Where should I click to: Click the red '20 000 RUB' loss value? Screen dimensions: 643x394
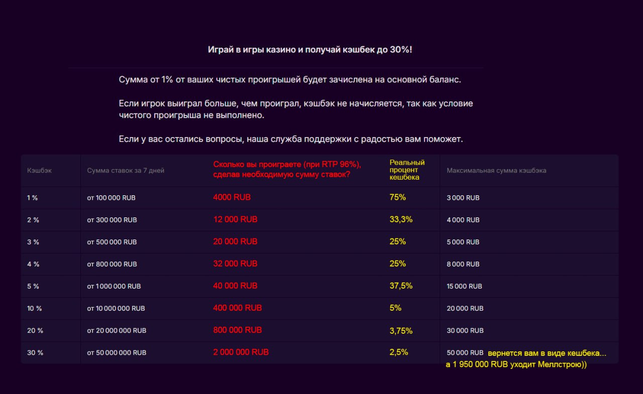pyautogui.click(x=235, y=241)
